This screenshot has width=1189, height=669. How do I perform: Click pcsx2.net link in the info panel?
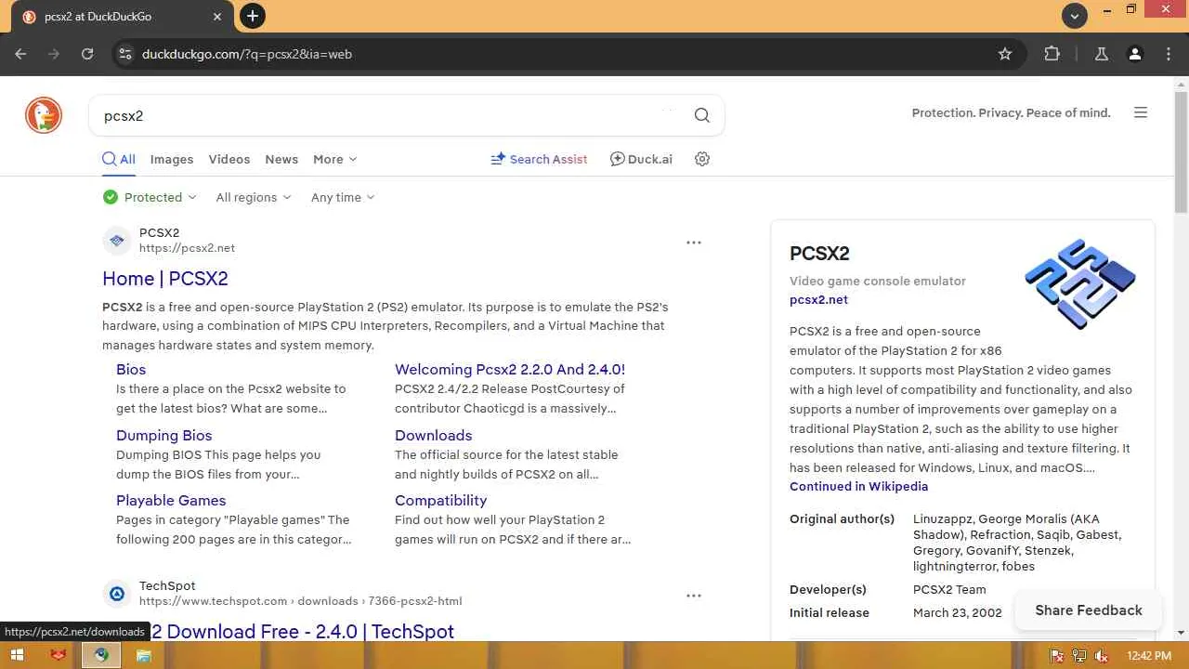(818, 299)
